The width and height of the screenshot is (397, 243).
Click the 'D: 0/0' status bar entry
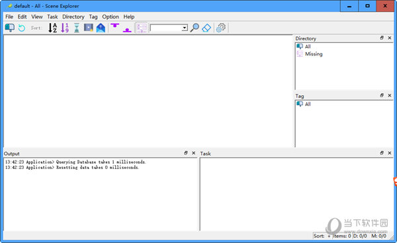pos(360,236)
